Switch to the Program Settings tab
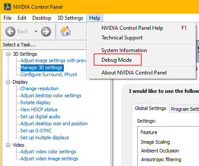The height and width of the screenshot is (166, 199). point(184,109)
